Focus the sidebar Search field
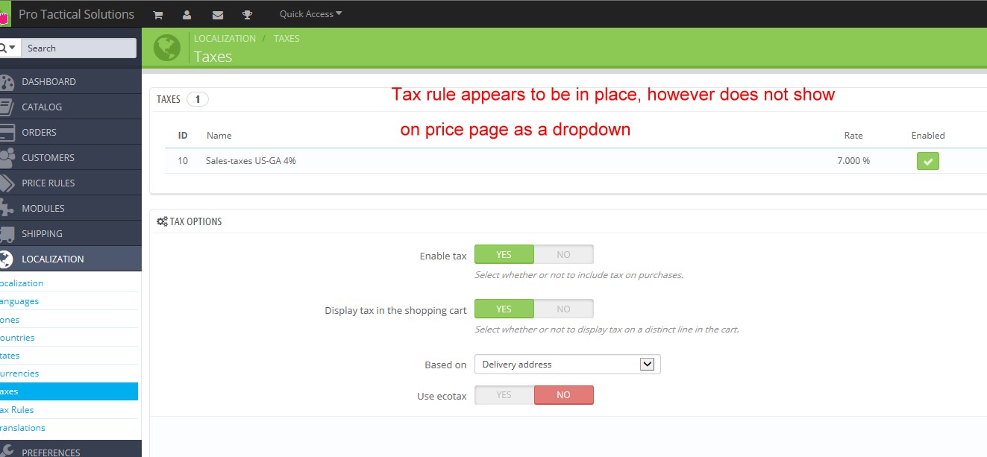Screen dimensions: 987x457 tap(78, 48)
